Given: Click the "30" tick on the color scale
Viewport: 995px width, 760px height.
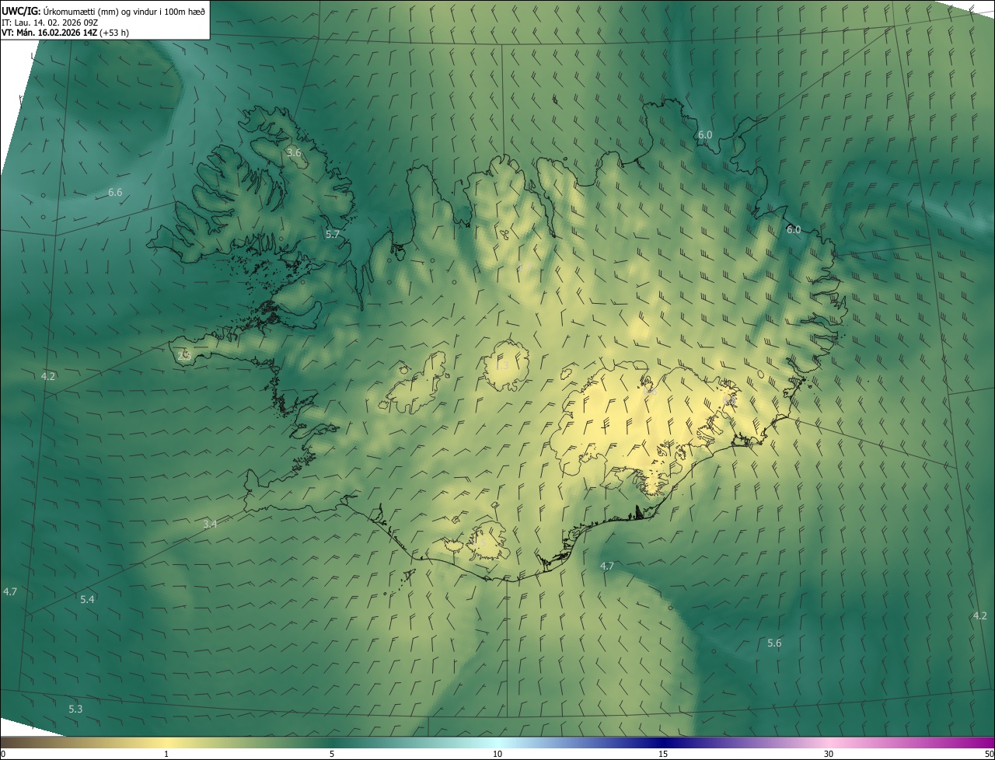Looking at the screenshot, I should (829, 754).
